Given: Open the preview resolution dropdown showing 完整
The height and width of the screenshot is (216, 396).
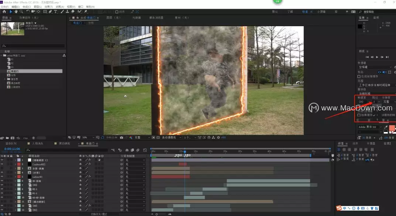Looking at the screenshot, I should 387,102.
